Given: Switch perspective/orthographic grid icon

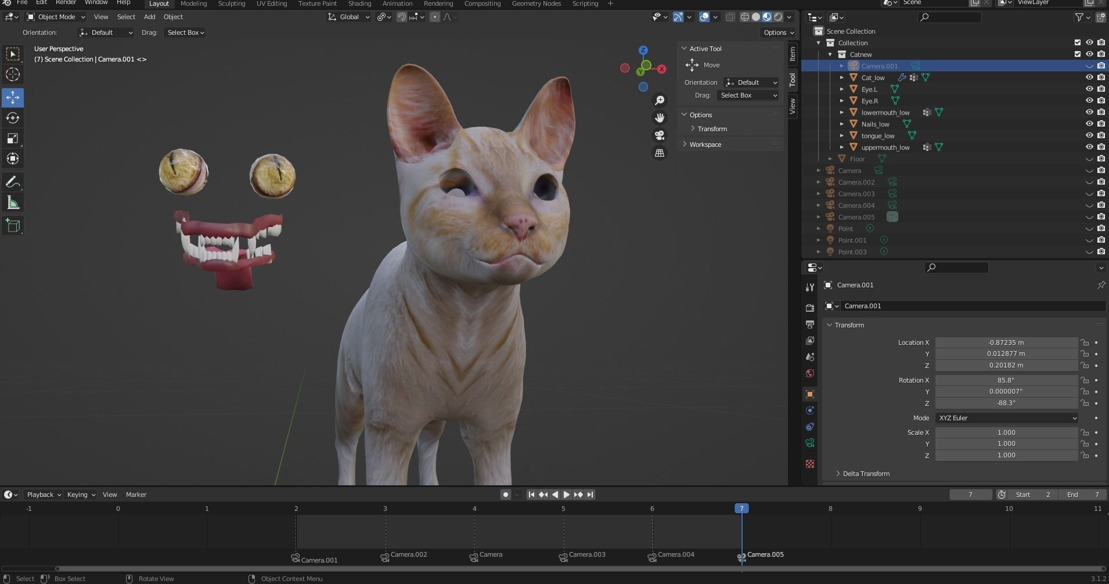Looking at the screenshot, I should [660, 153].
